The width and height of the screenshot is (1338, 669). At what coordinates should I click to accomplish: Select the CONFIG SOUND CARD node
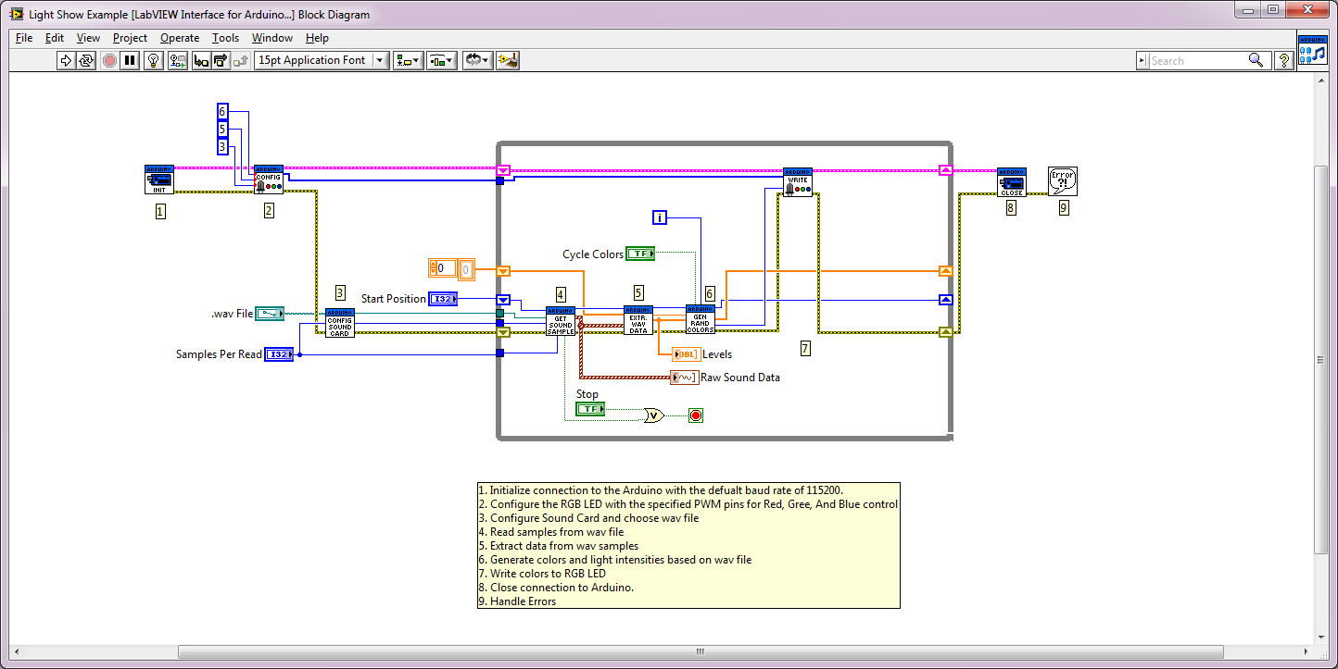click(340, 323)
